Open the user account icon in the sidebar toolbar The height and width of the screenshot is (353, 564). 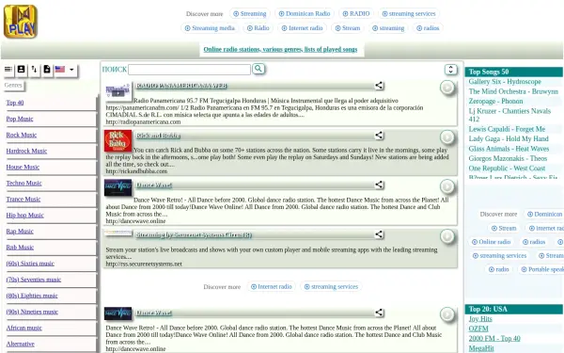click(22, 69)
